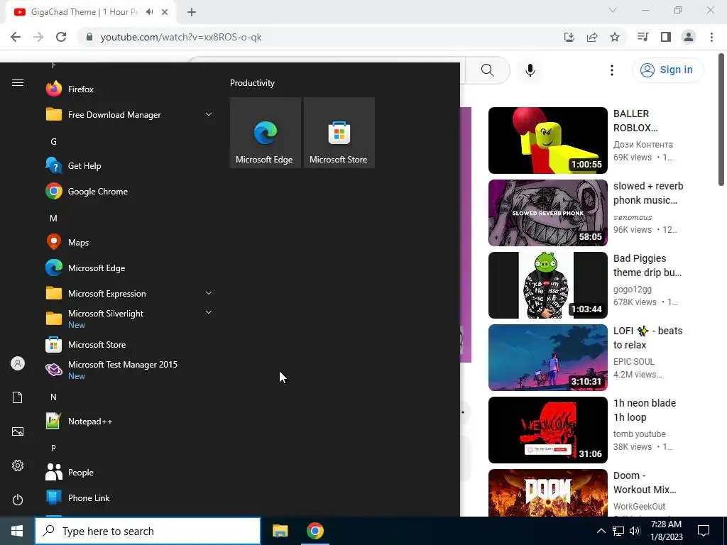Expand the Microsoft Silverlight folder

(129, 319)
